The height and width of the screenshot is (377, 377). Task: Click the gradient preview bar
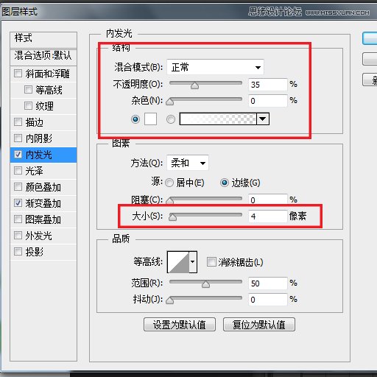[x=218, y=119]
